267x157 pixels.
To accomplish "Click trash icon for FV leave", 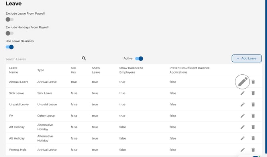I will 253,116.
